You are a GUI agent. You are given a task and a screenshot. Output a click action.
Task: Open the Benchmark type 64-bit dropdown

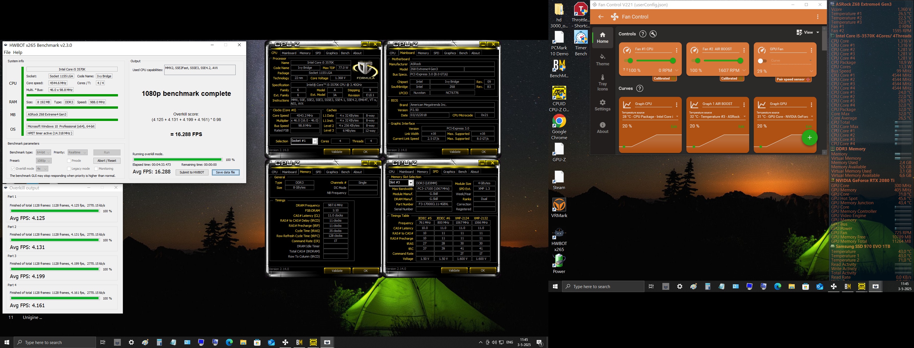click(x=44, y=152)
